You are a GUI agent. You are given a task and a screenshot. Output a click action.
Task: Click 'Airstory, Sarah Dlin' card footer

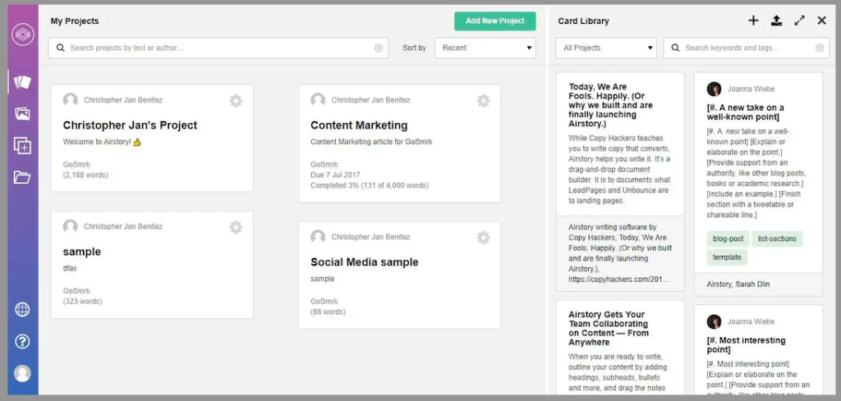[758, 285]
